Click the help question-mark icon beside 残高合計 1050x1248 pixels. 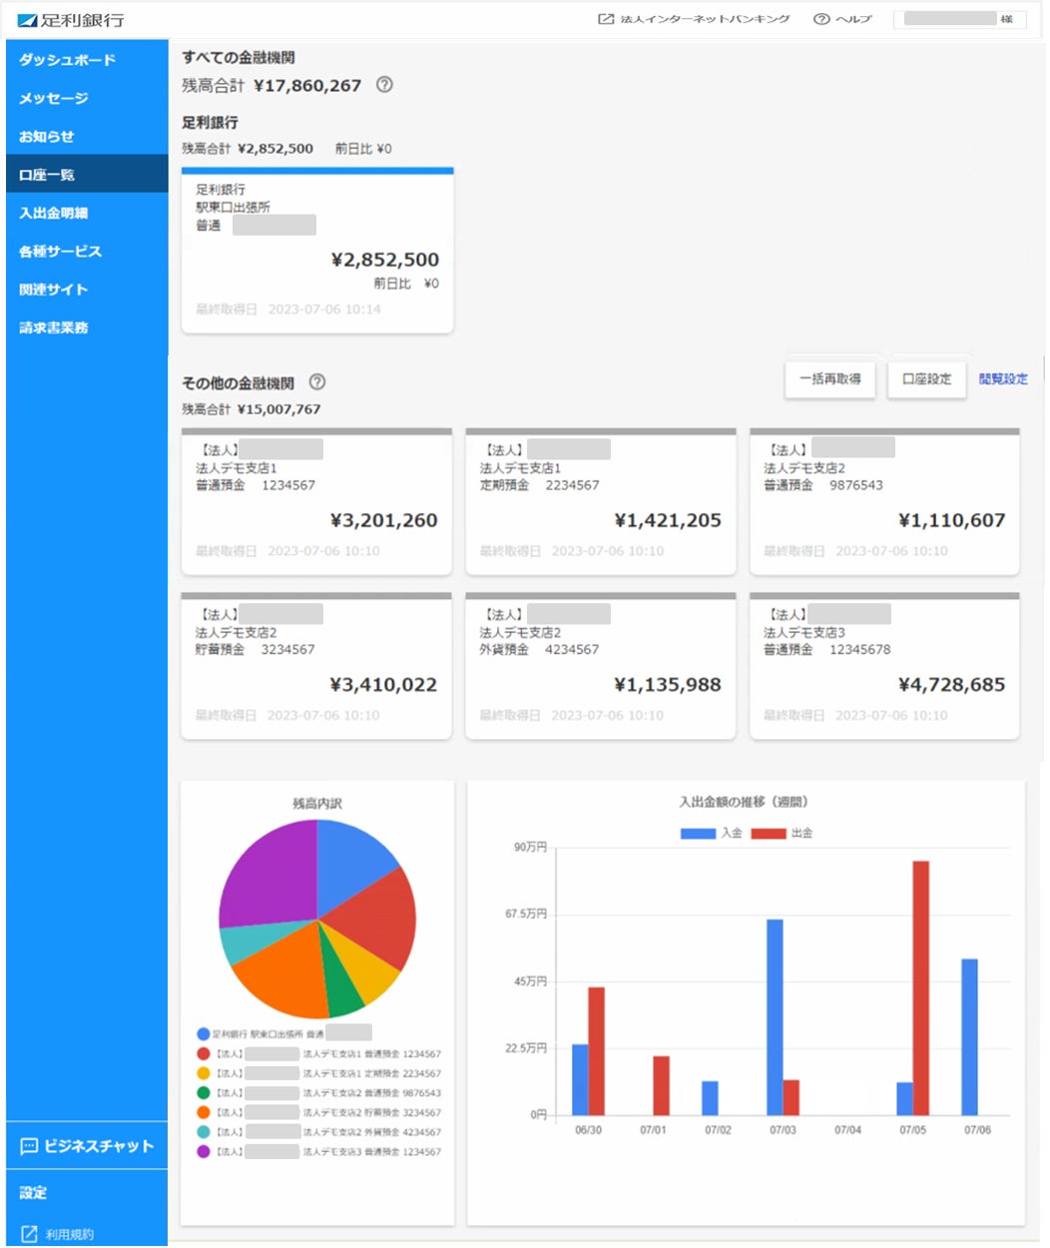click(x=384, y=85)
